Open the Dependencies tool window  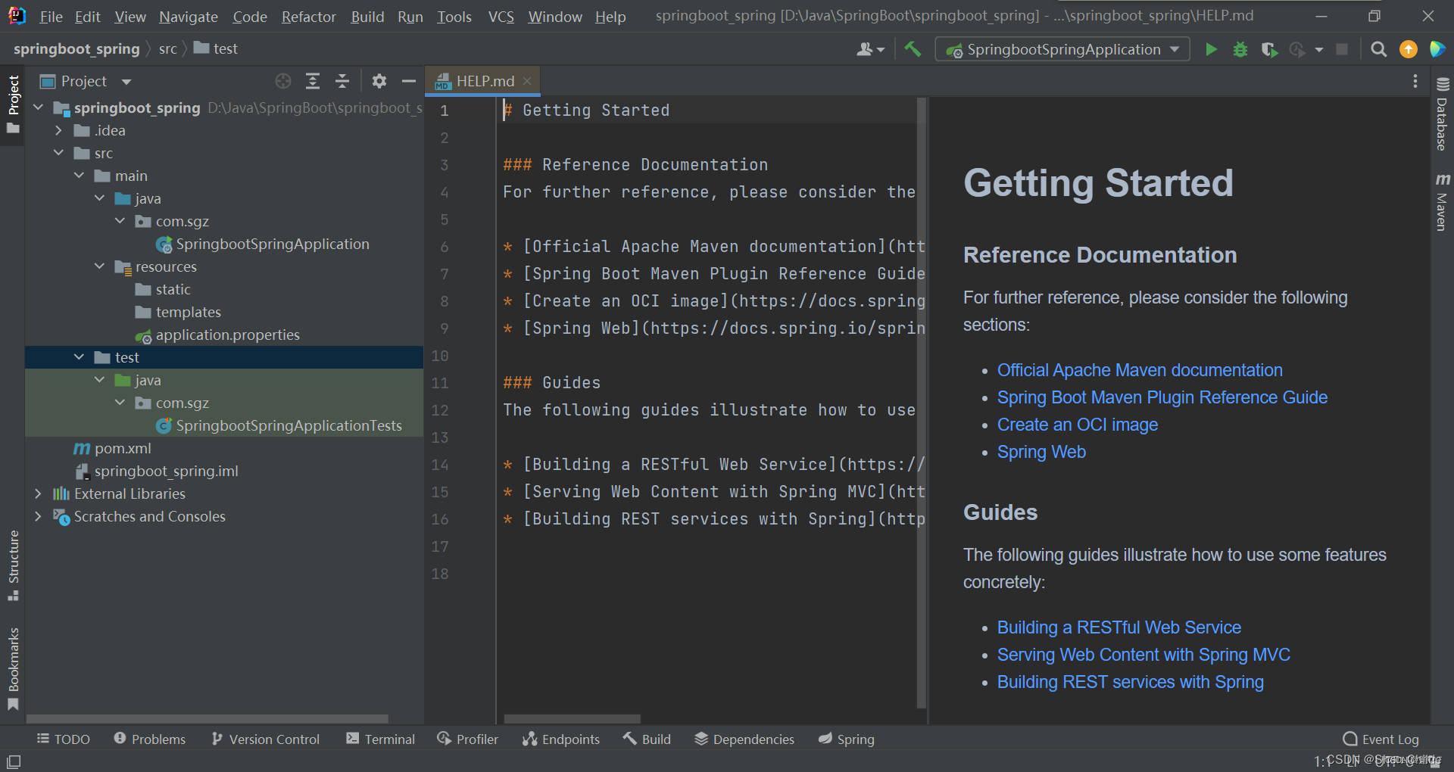point(745,739)
